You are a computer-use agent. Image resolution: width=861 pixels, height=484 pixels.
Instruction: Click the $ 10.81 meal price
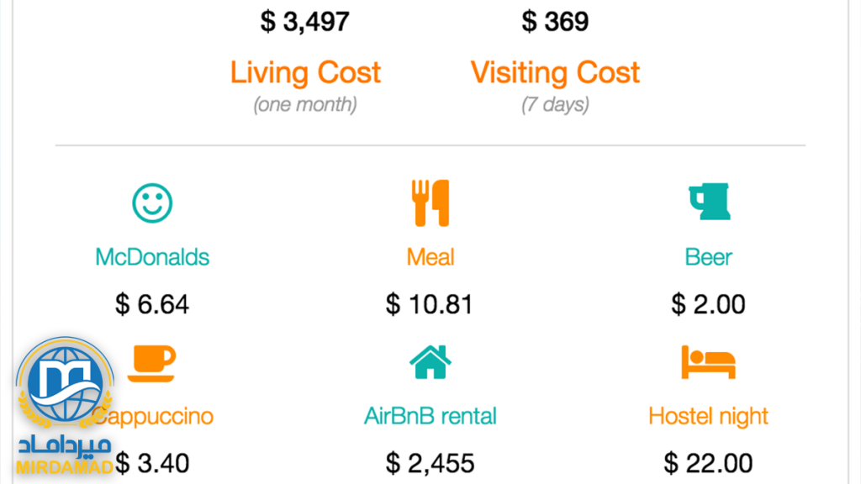(x=430, y=304)
